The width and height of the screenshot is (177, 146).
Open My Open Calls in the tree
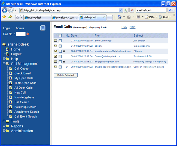tap(24, 78)
